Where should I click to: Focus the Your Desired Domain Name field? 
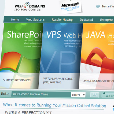[41, 94]
